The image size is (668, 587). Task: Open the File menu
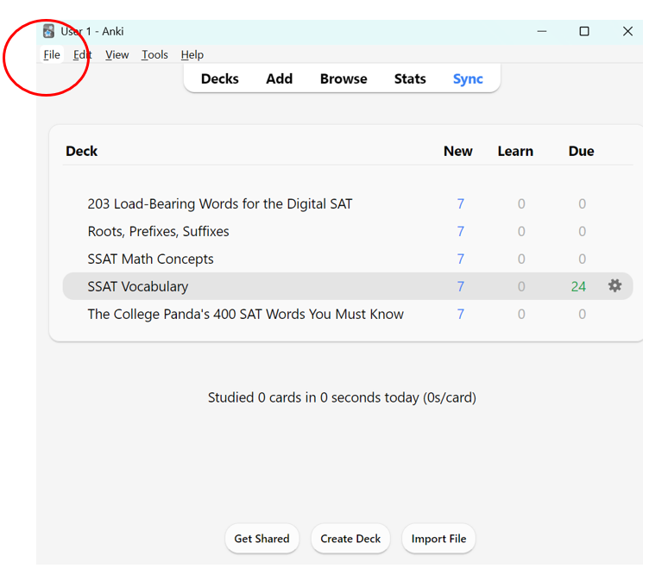pos(52,54)
